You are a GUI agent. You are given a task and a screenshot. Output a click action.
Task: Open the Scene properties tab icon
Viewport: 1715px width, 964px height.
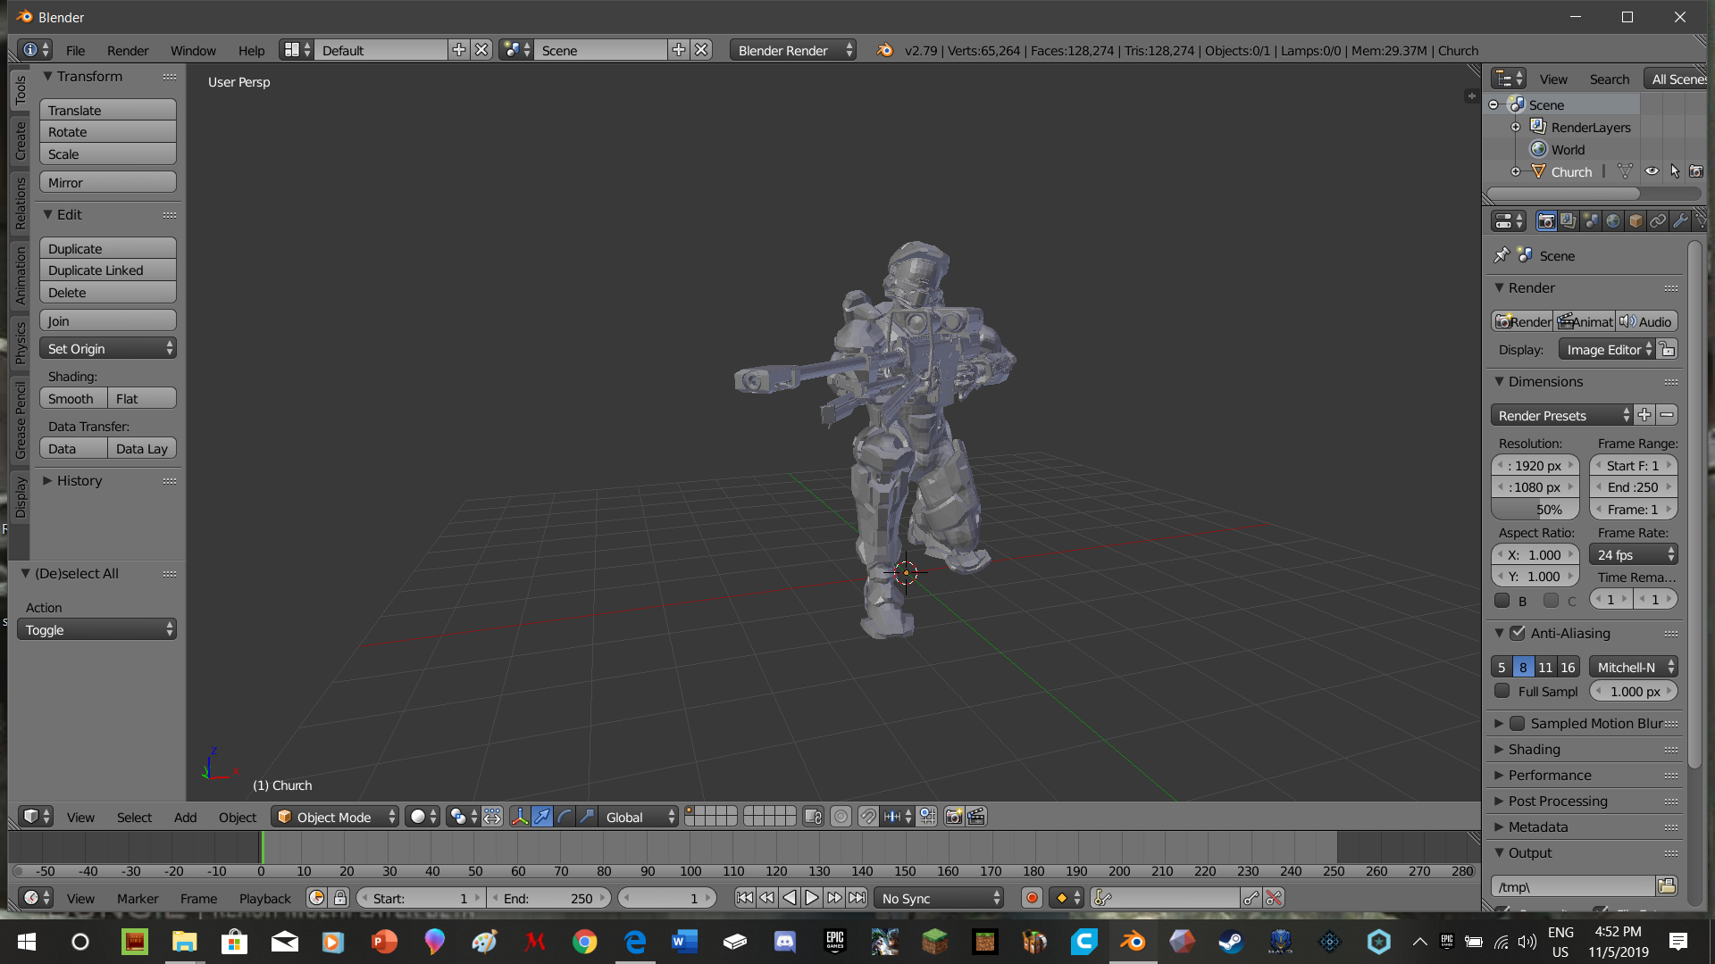coord(1591,220)
